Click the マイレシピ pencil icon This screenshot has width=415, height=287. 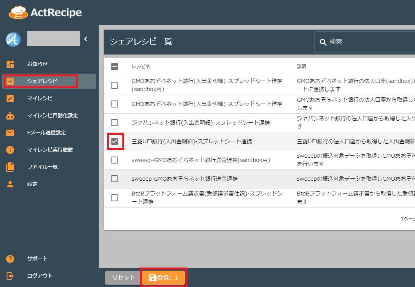10,99
